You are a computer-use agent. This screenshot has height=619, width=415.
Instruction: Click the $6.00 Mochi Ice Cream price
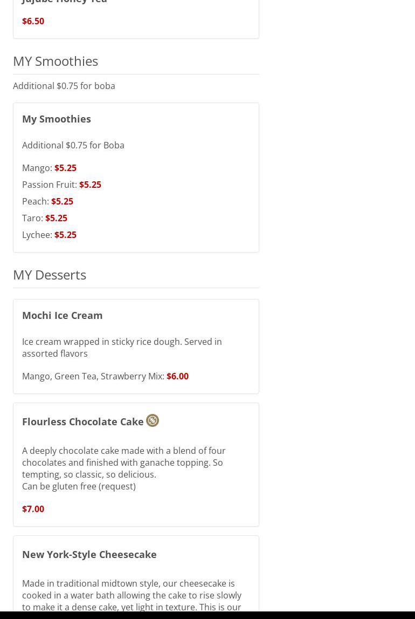[178, 376]
